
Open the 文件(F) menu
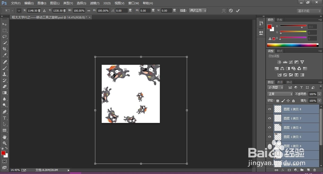(16, 3)
